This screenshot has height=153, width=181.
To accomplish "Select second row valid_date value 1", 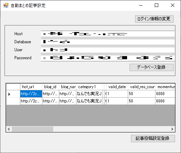I will click(117, 101).
